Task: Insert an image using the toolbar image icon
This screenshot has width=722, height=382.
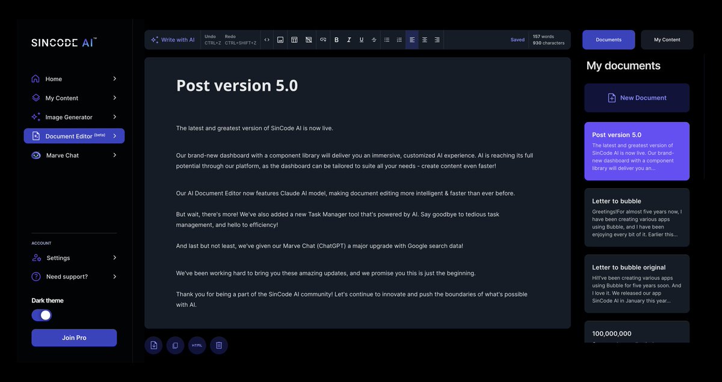Action: (280, 40)
